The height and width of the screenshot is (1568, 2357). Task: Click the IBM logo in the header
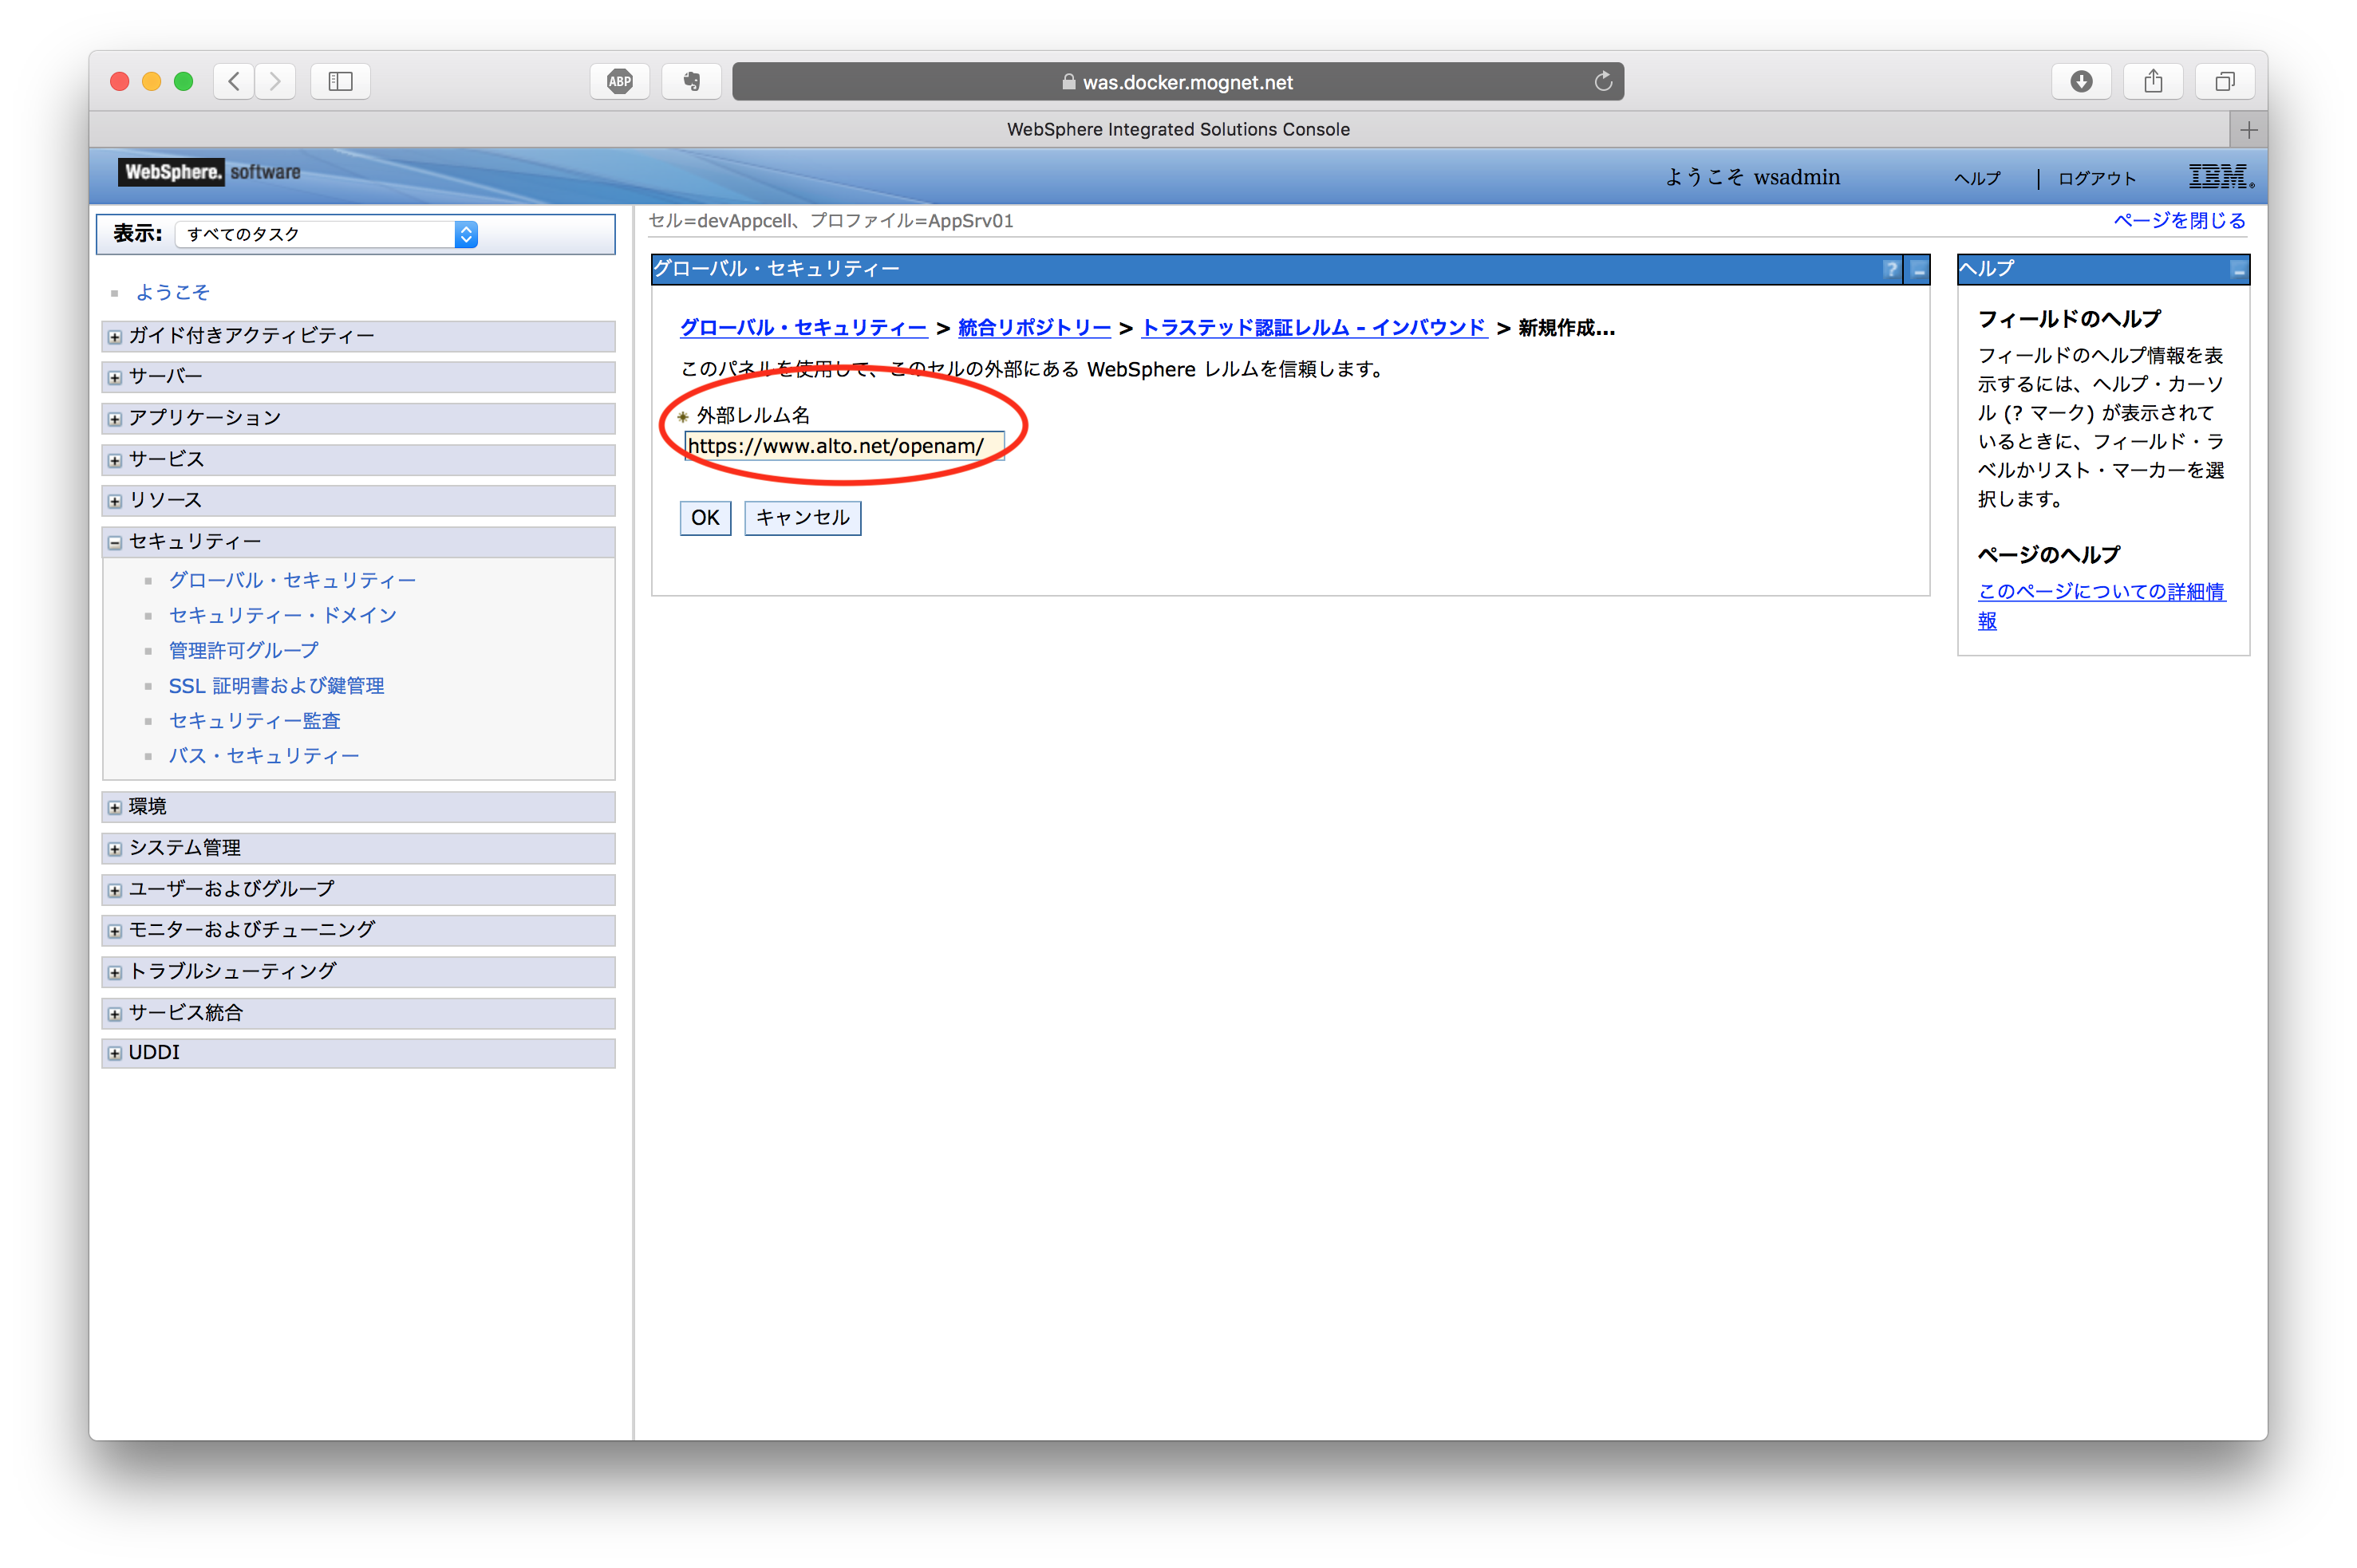pos(2219,176)
